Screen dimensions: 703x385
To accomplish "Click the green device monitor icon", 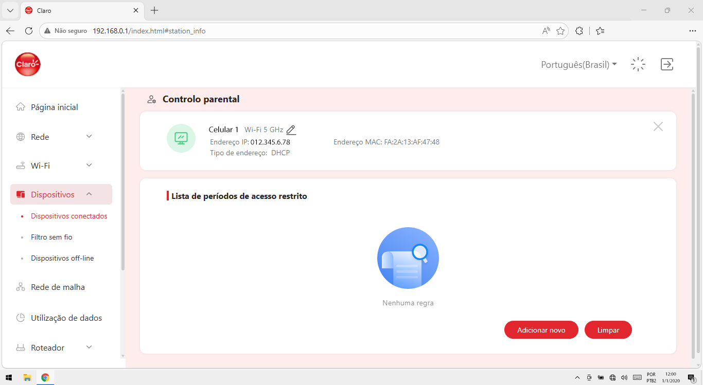I will tap(181, 138).
